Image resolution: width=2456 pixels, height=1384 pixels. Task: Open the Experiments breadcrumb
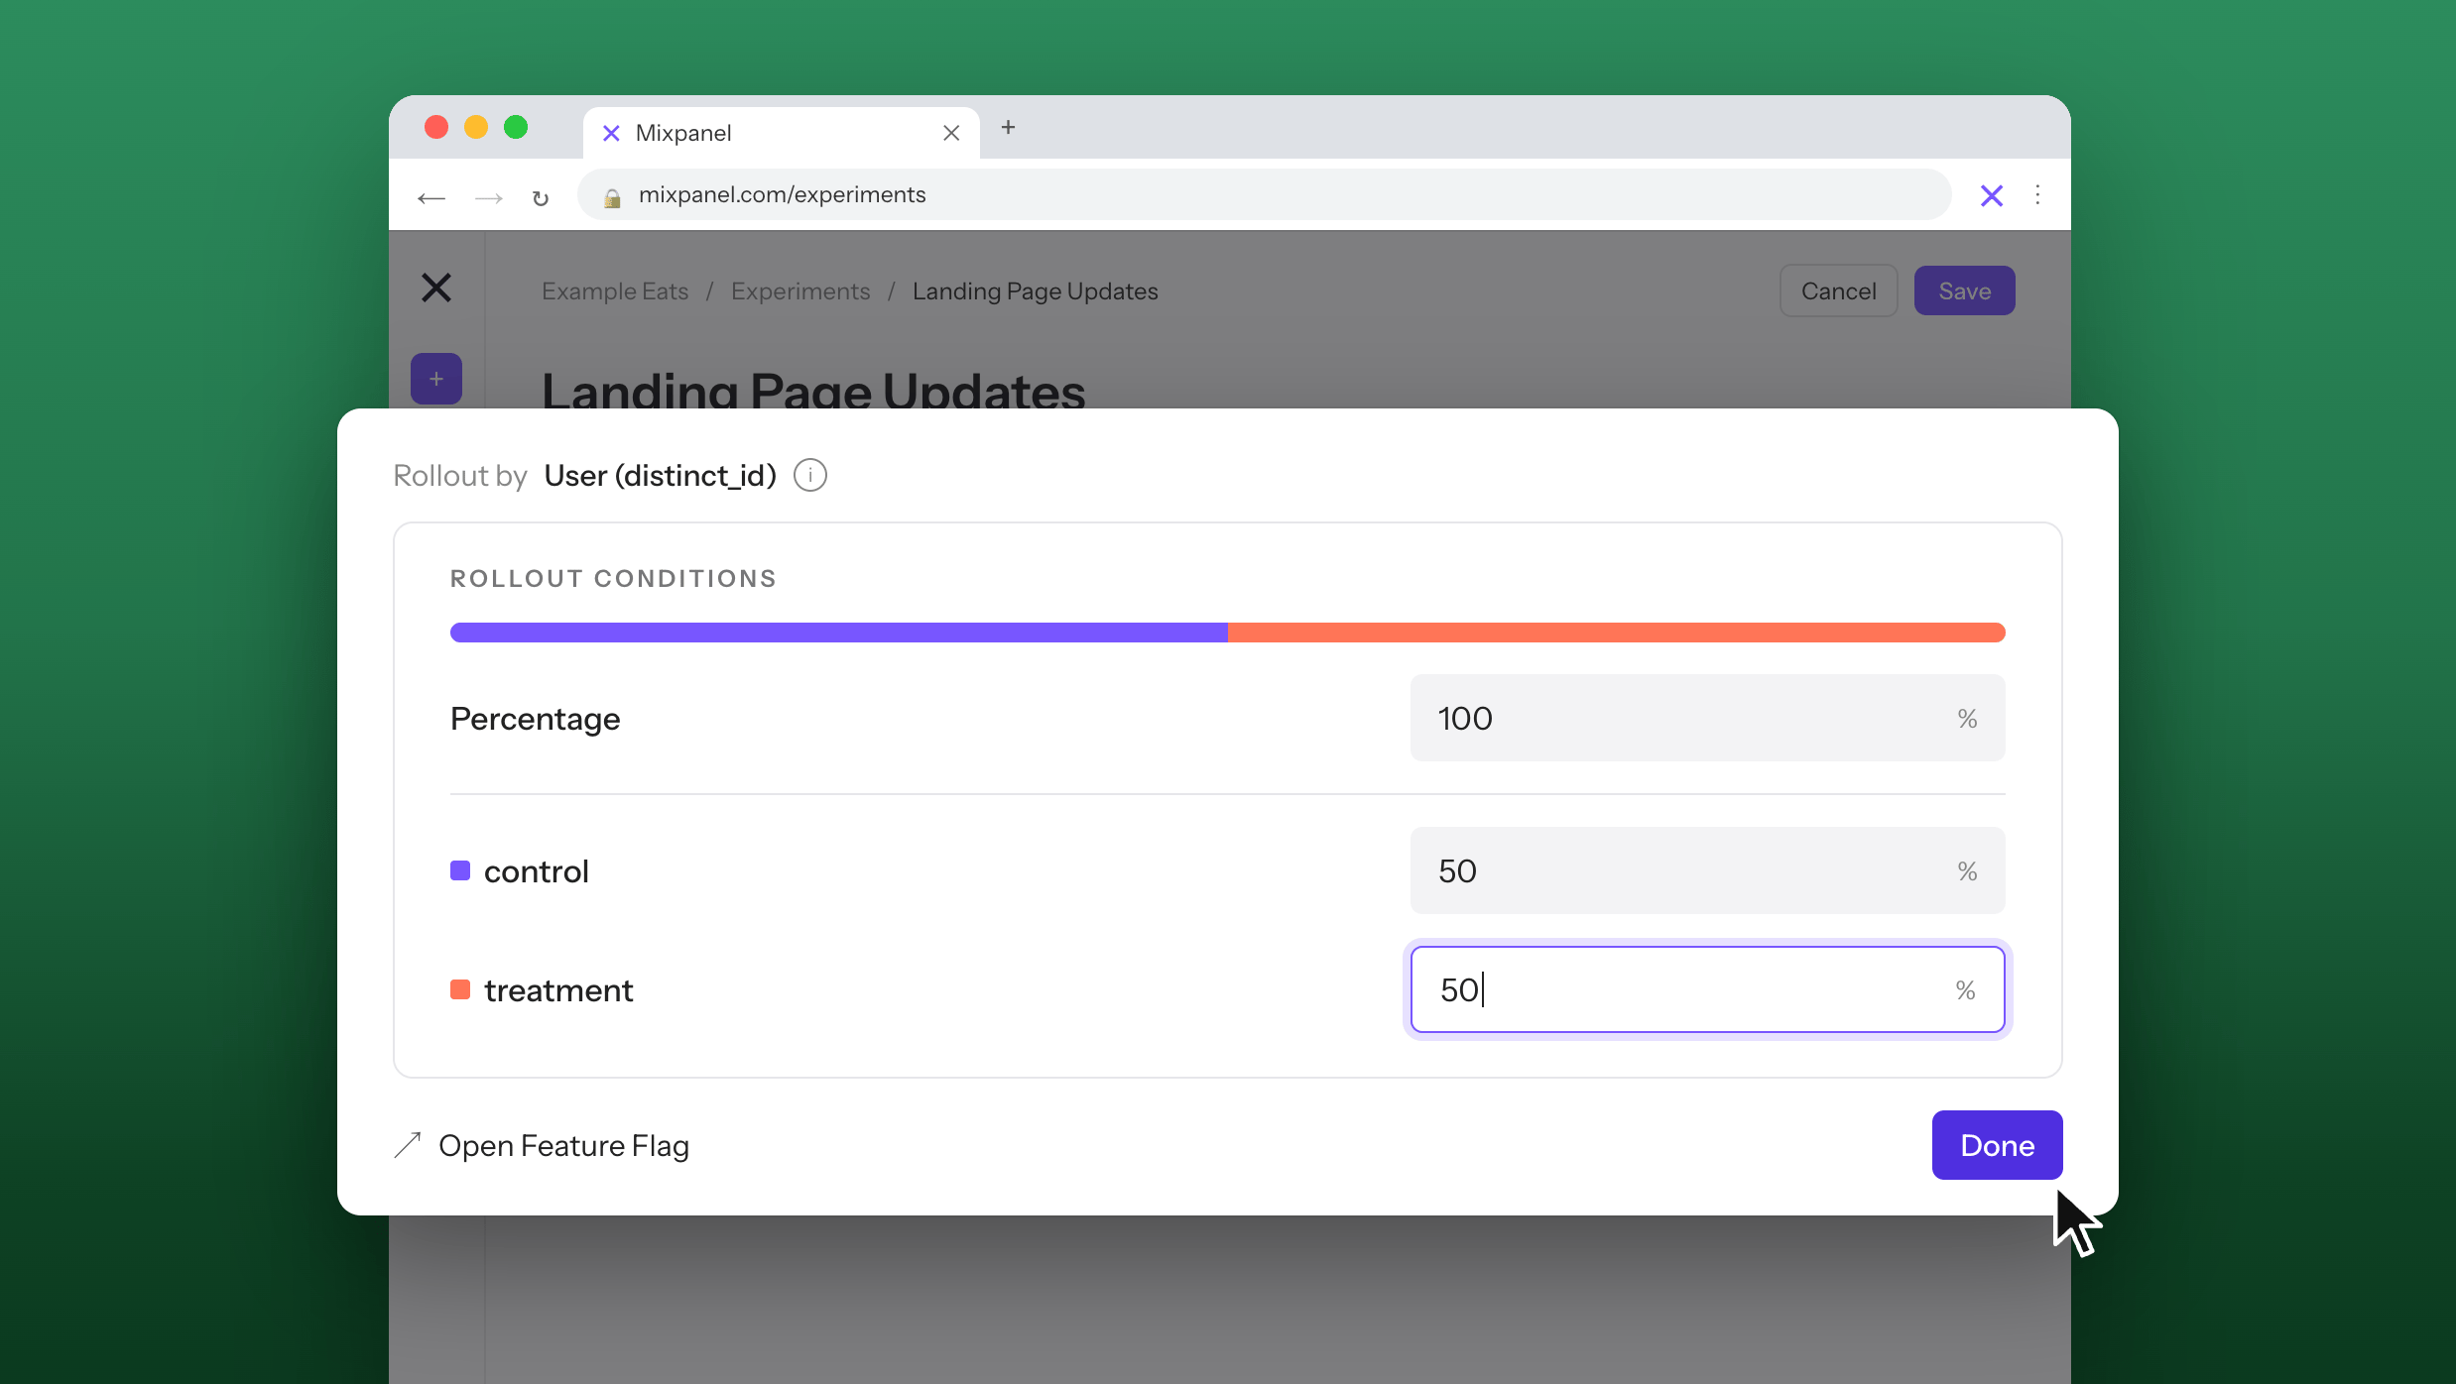(800, 291)
